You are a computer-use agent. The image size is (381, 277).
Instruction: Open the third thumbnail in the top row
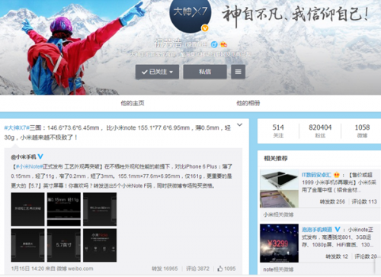(x=100, y=209)
